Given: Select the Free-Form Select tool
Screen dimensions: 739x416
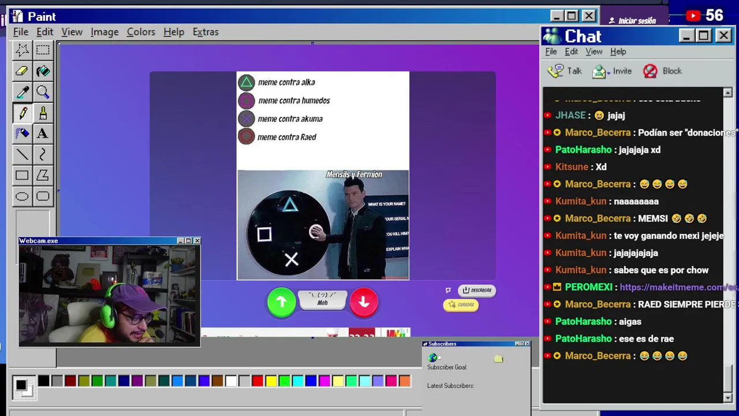Looking at the screenshot, I should pyautogui.click(x=22, y=50).
